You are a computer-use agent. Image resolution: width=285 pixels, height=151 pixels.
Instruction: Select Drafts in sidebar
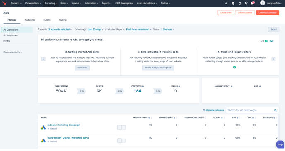[7, 41]
